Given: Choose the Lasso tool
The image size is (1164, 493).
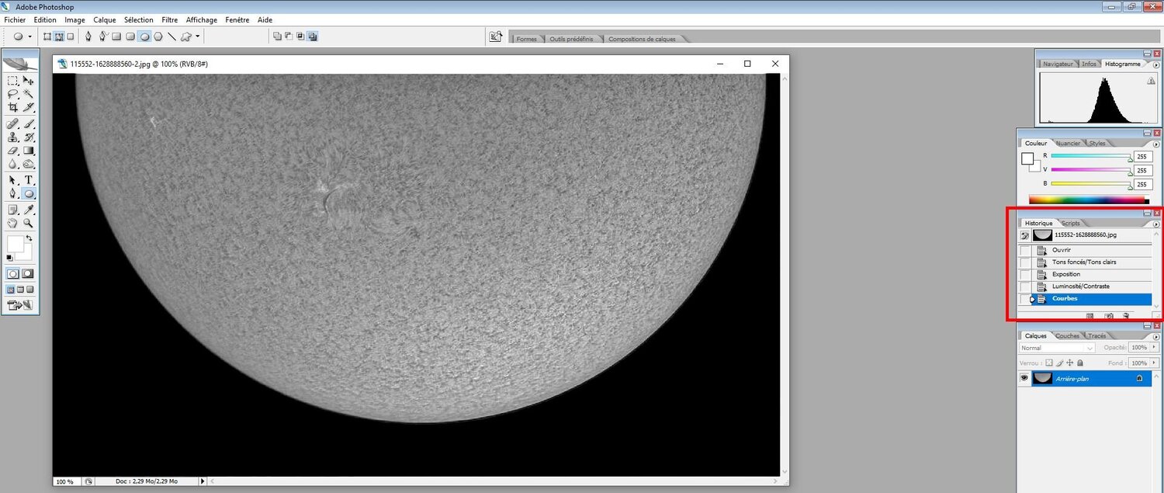Looking at the screenshot, I should click(x=13, y=93).
